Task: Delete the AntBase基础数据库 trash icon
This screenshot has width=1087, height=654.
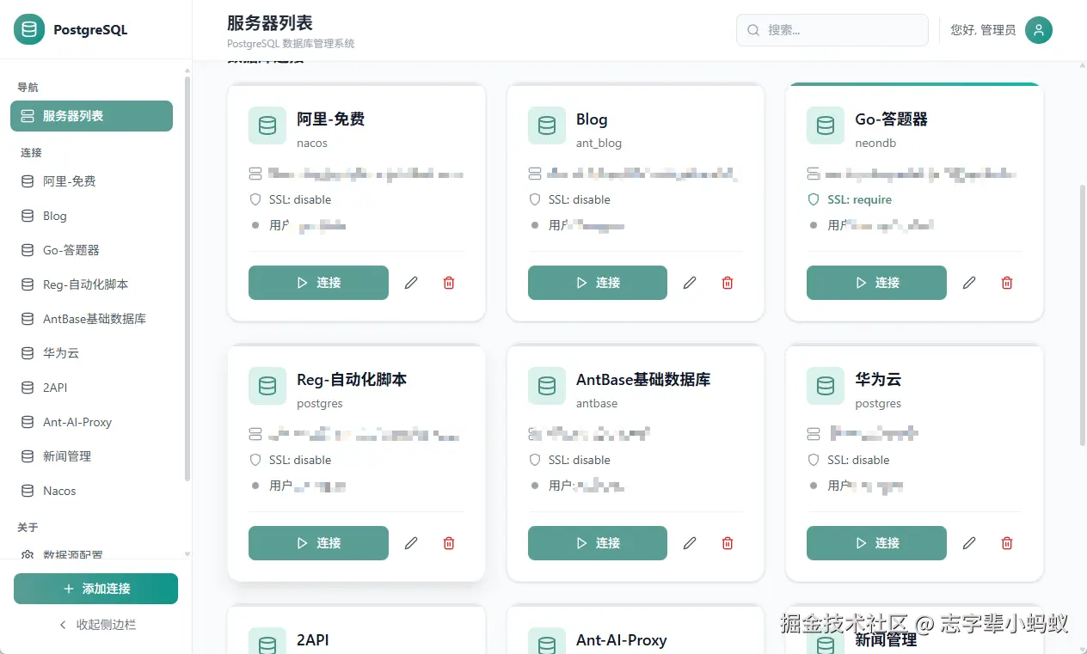Action: [728, 543]
